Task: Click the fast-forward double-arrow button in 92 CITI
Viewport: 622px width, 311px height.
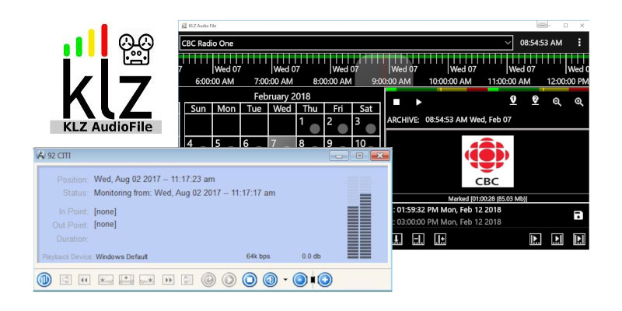Action: tap(168, 280)
